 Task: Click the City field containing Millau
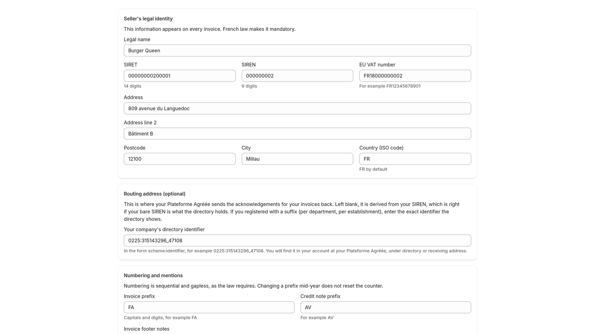coord(297,159)
